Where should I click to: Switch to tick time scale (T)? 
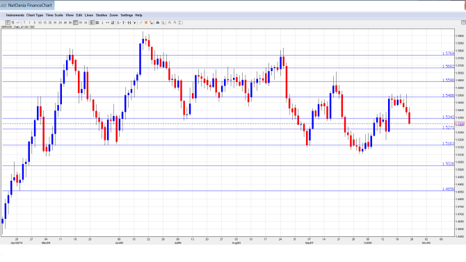24,22
